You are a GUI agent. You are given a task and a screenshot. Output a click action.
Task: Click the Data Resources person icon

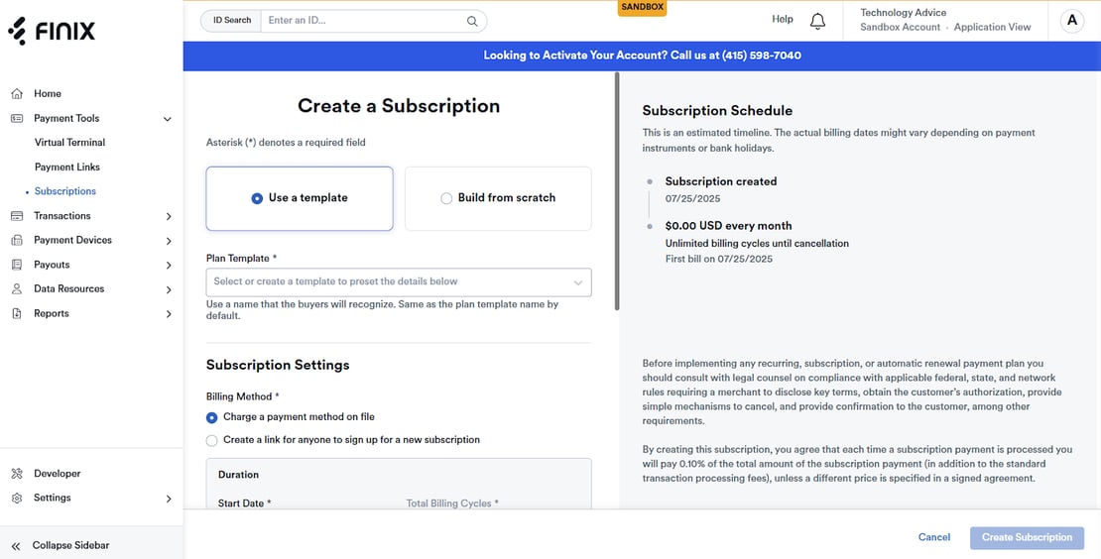17,289
